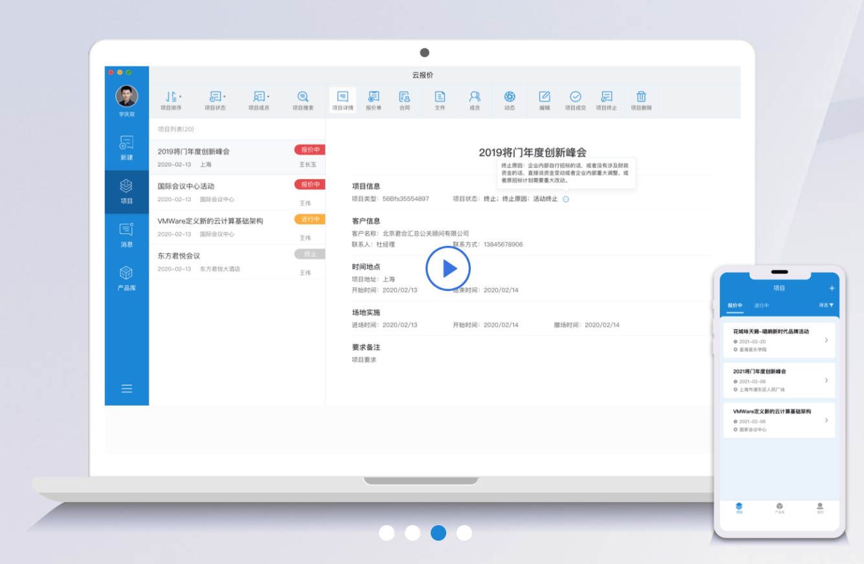Open the 项目成员 filter in toolbar

pos(259,100)
